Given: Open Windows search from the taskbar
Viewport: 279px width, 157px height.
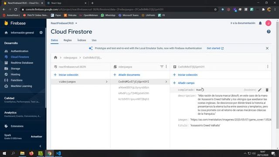Looking at the screenshot, I should coord(13,153).
